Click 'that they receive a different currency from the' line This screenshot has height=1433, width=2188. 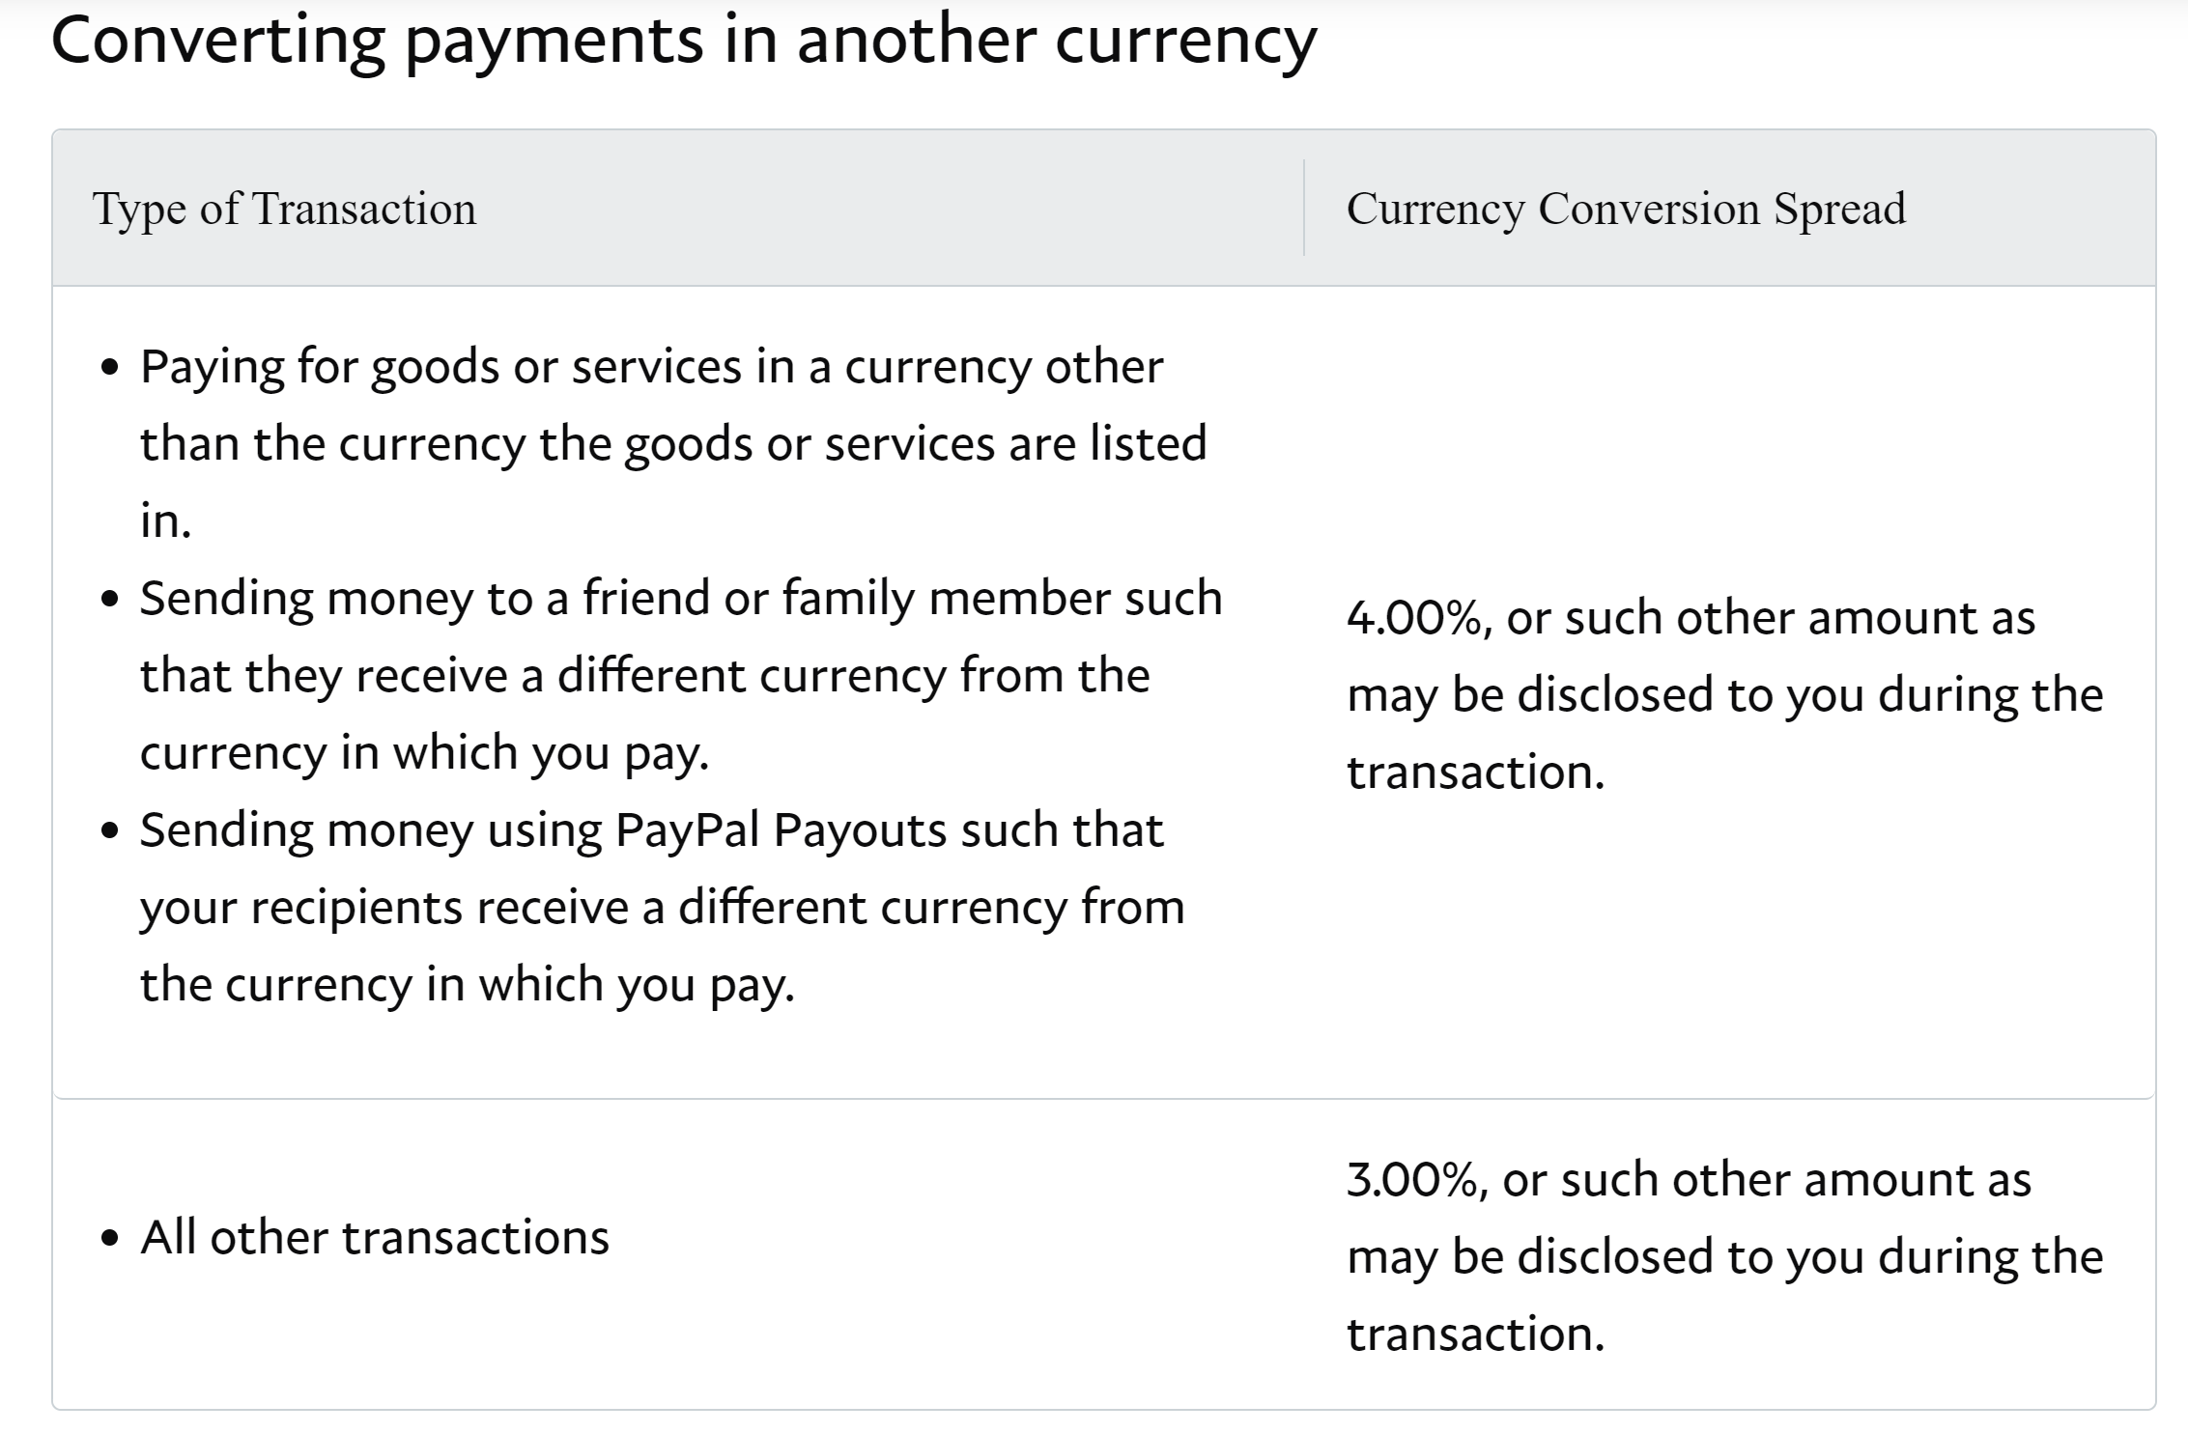tap(645, 676)
